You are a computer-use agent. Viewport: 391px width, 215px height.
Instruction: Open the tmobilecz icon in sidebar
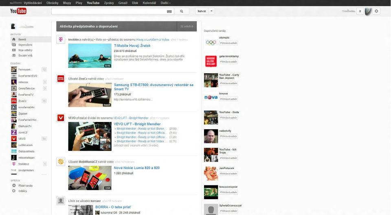coord(14,164)
